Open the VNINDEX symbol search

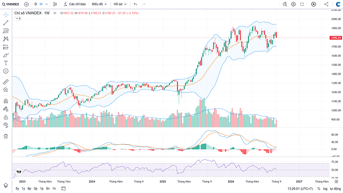[x=10, y=4]
